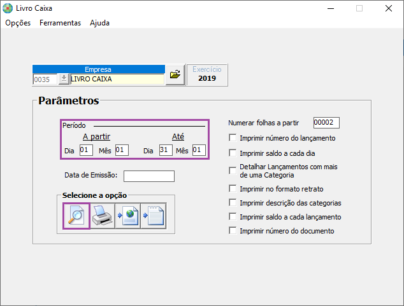Expand the Empresa code dropdown arrow
Image resolution: width=404 pixels, height=306 pixels.
click(64, 79)
